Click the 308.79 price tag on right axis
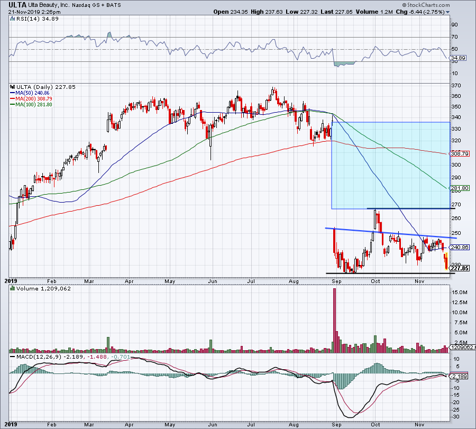 [460, 153]
